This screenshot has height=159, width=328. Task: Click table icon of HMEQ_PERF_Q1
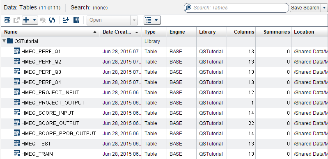pyautogui.click(x=17, y=51)
